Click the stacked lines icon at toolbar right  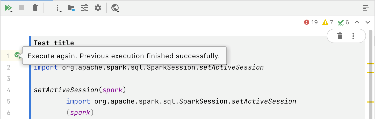[x=366, y=8]
